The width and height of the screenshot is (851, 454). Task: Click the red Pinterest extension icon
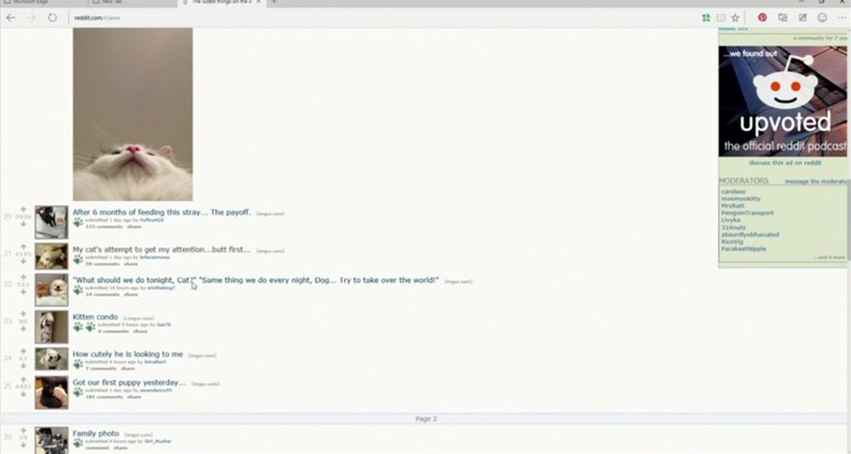762,18
